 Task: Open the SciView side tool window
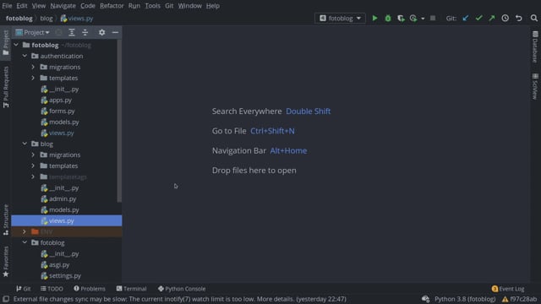coord(535,86)
